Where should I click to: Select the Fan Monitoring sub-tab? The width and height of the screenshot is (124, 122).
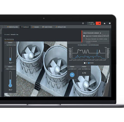tap(9, 39)
